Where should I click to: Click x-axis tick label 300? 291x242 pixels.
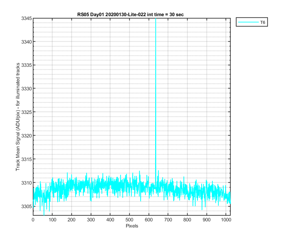[91, 220]
